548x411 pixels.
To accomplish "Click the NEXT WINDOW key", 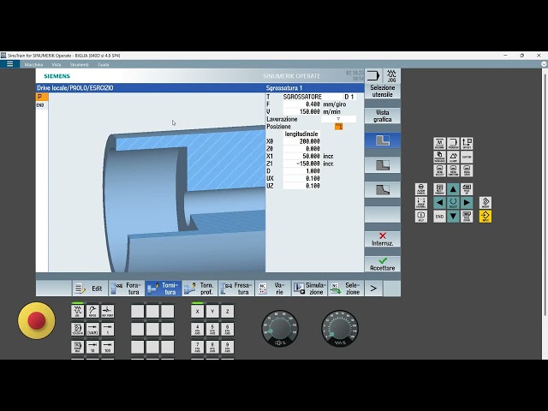I will pyautogui.click(x=439, y=189).
